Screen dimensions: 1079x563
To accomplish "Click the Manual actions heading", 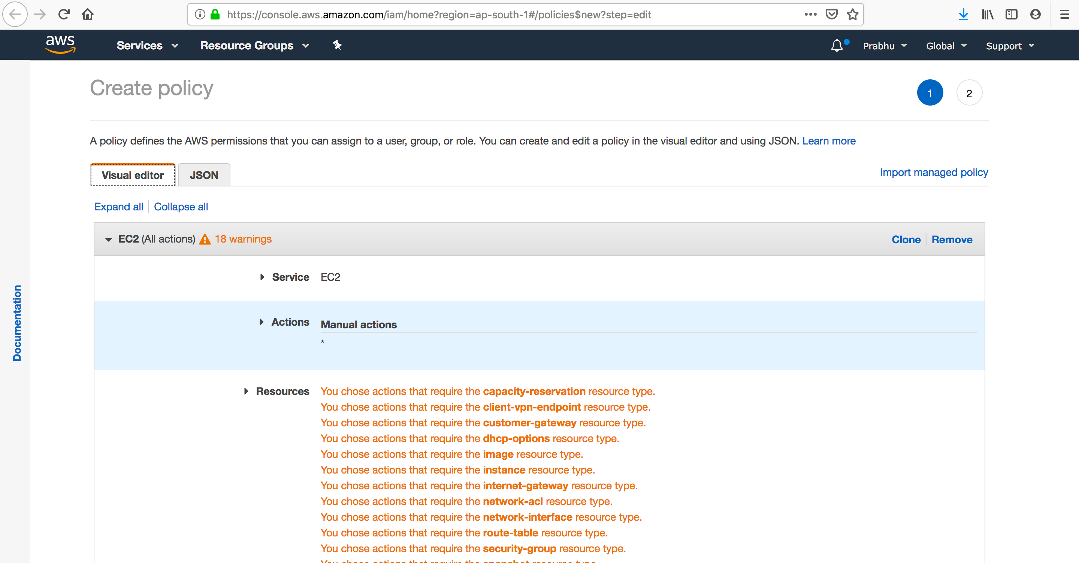I will point(359,325).
